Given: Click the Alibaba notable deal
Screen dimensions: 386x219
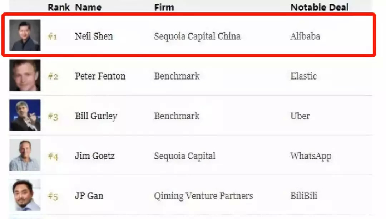Looking at the screenshot, I should (305, 36).
